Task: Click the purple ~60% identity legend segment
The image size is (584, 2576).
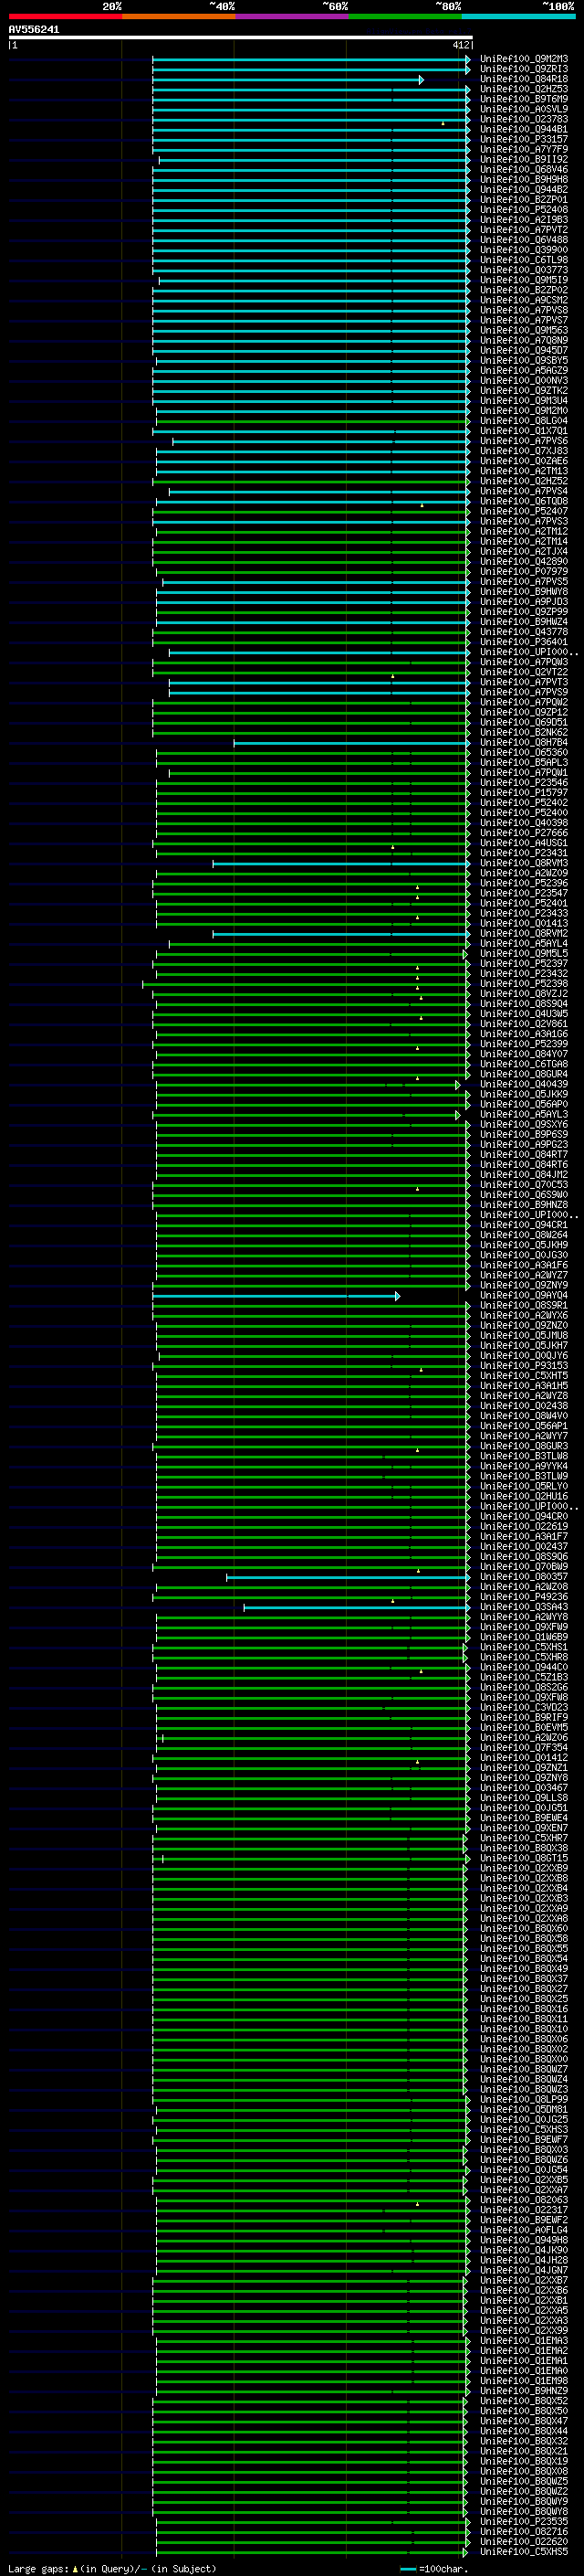Action: point(293,16)
